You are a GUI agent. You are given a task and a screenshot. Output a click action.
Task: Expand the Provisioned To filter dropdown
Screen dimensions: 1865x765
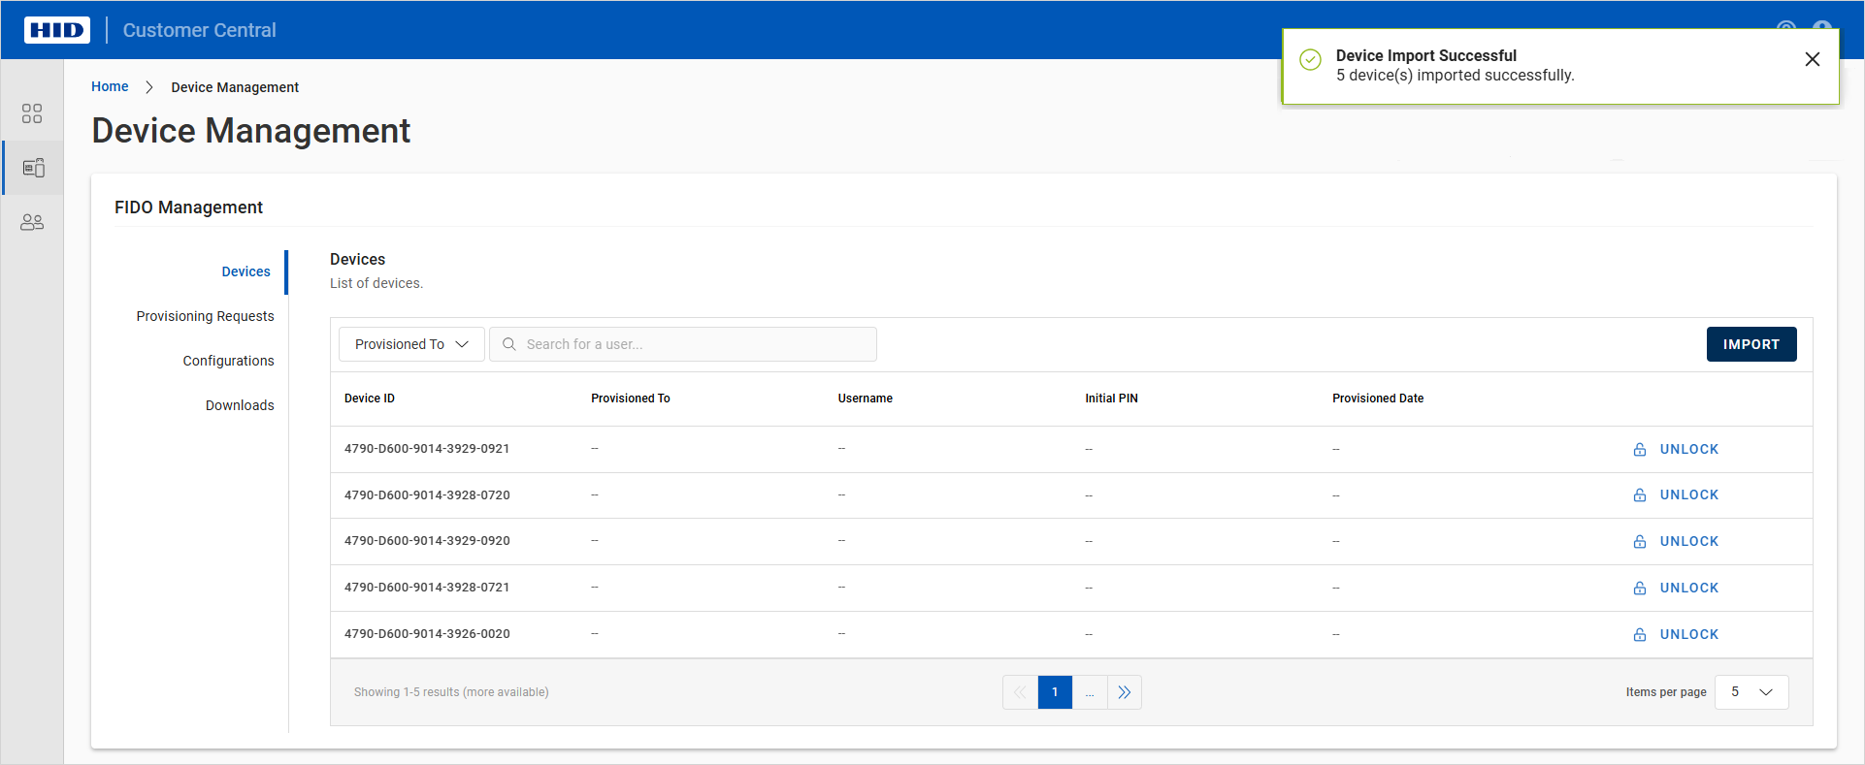411,344
